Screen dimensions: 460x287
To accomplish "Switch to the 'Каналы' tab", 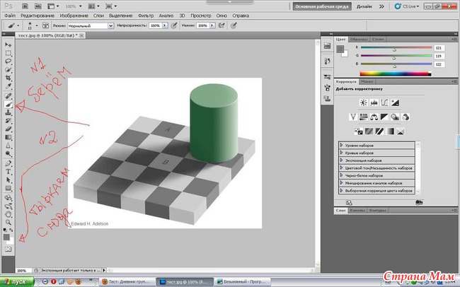I will tap(357, 210).
